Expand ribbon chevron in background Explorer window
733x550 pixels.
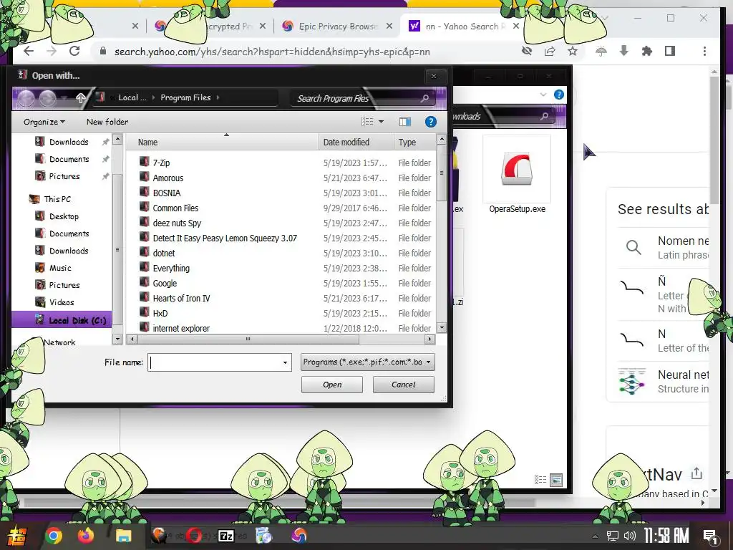pos(543,95)
